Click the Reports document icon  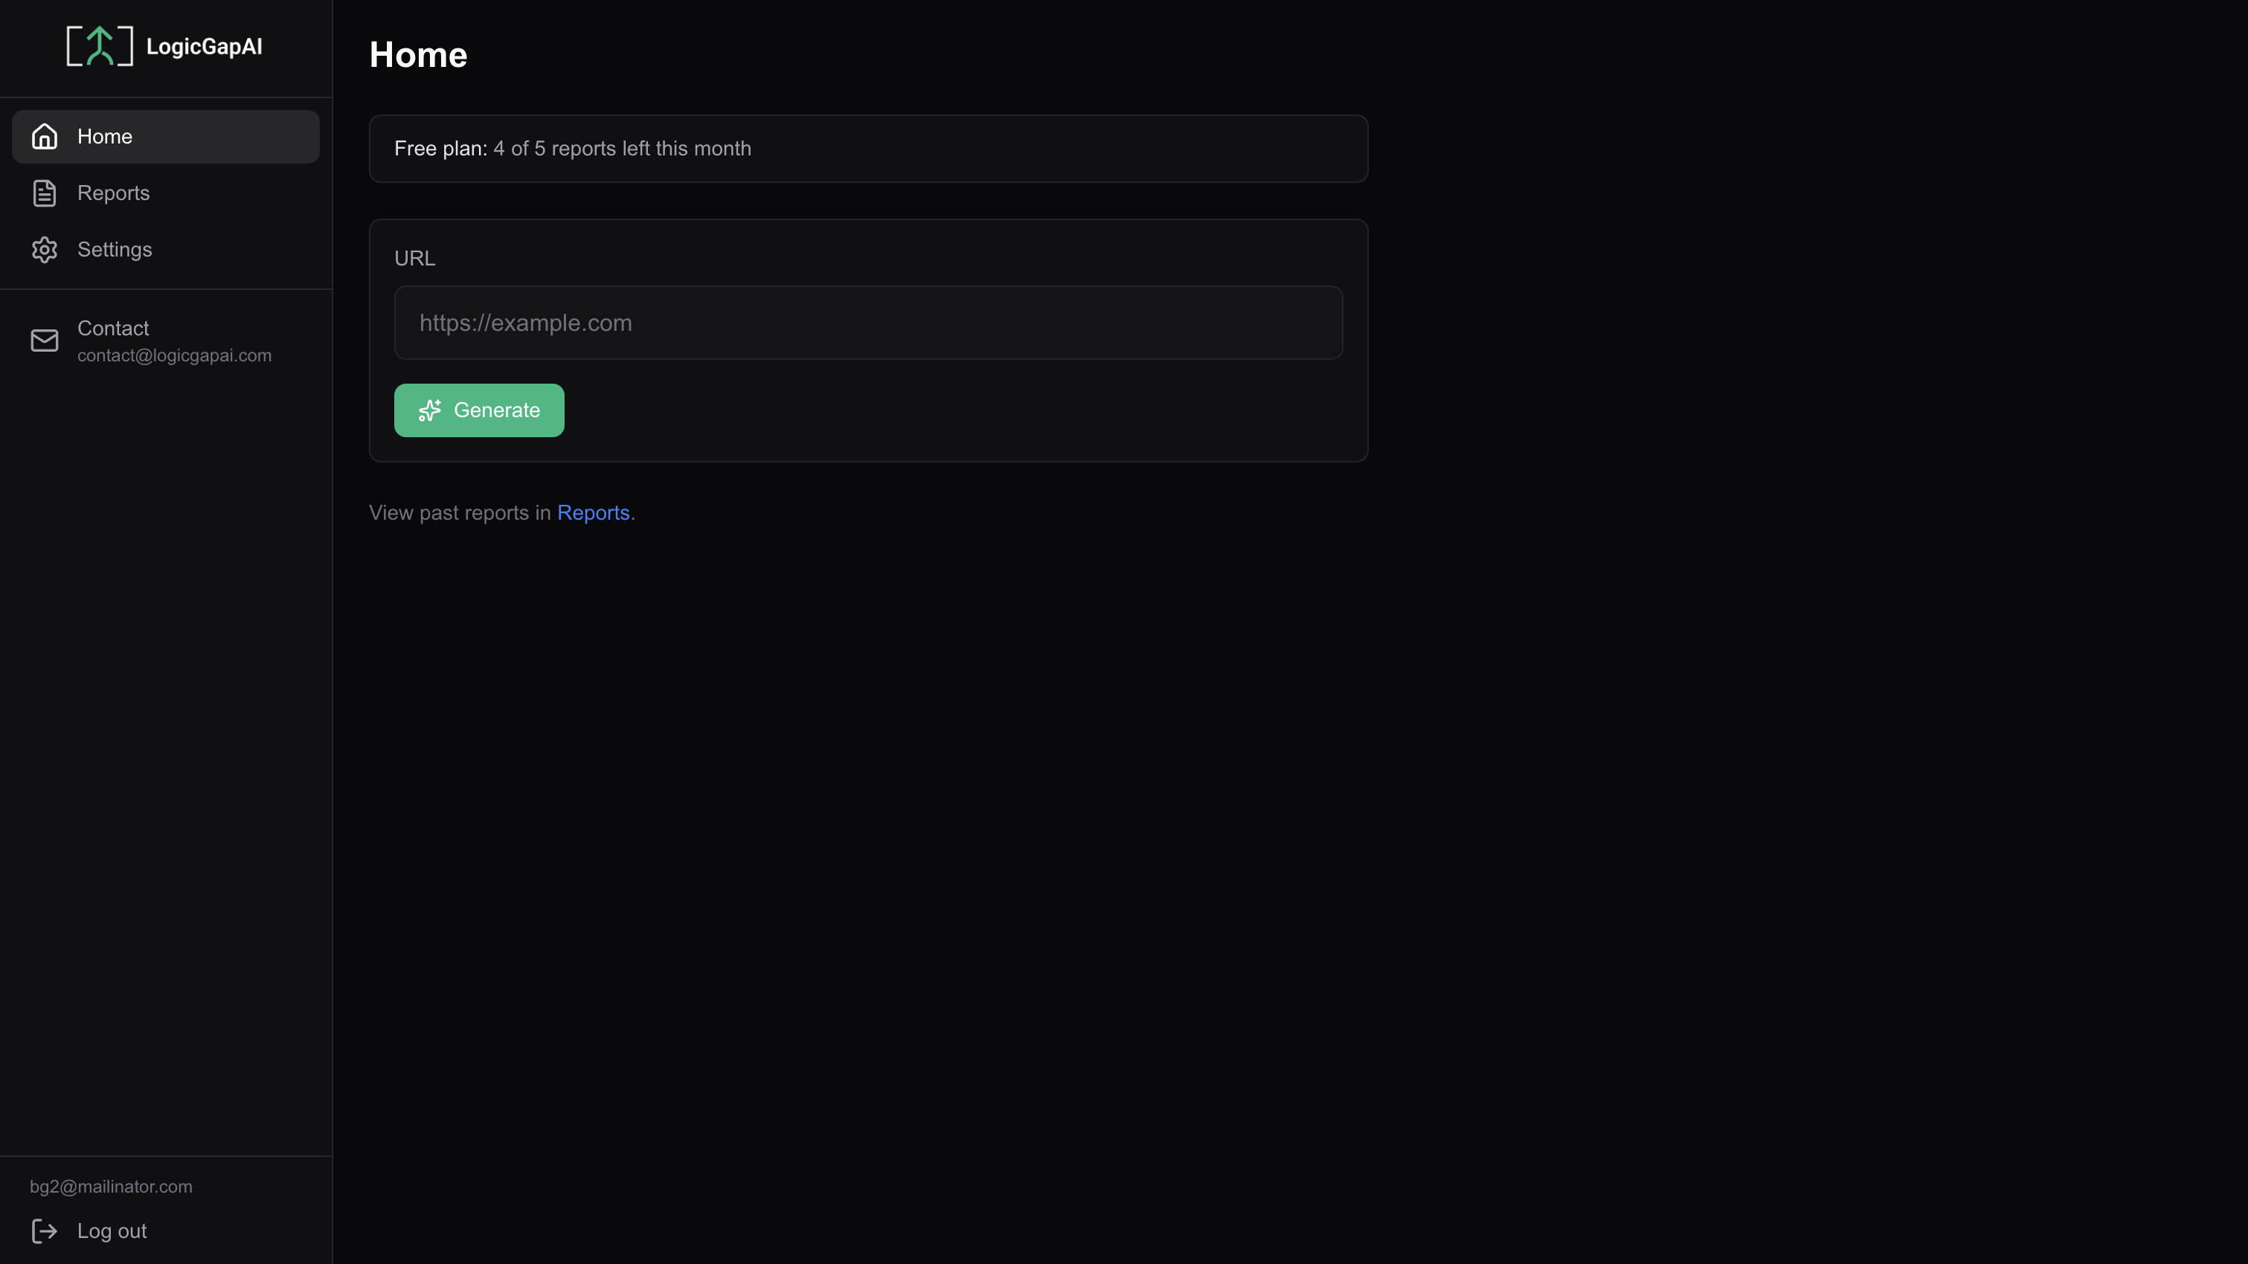pyautogui.click(x=45, y=193)
